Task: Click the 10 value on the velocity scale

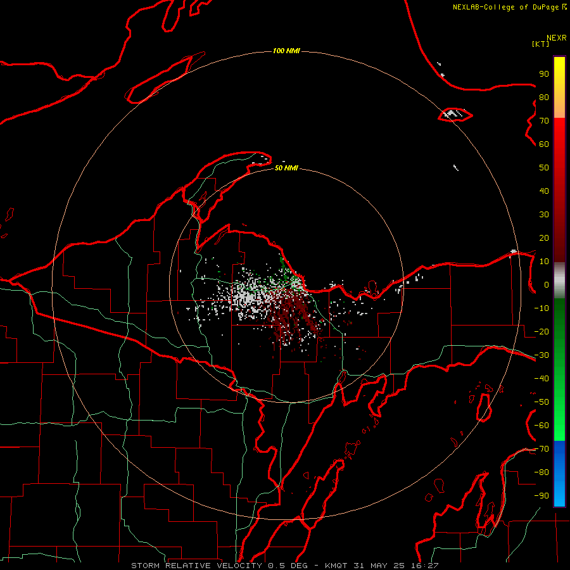Action: (x=544, y=262)
